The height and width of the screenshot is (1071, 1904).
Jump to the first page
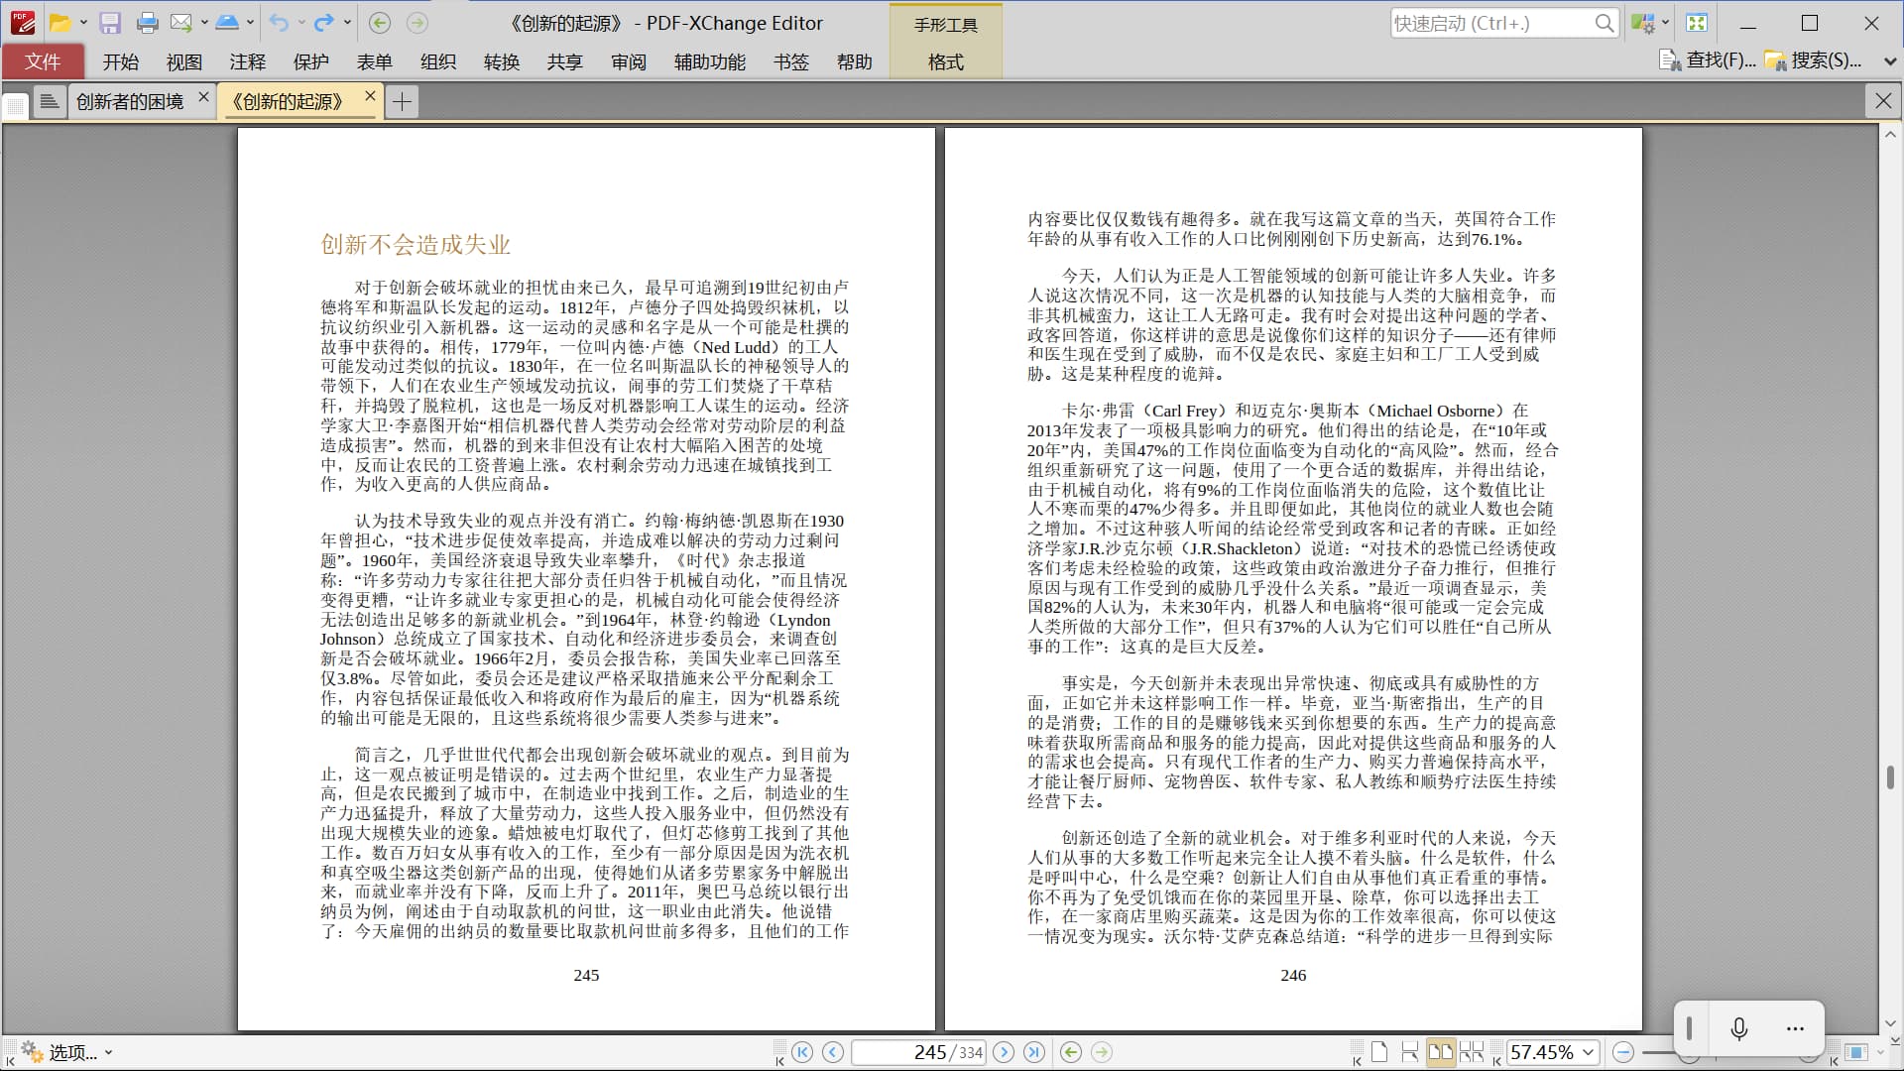tap(802, 1052)
